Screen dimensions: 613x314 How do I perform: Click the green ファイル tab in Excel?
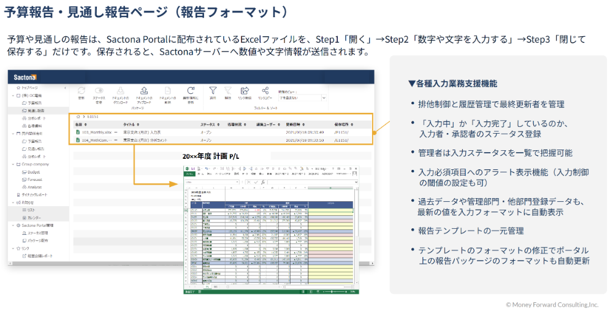click(189, 174)
